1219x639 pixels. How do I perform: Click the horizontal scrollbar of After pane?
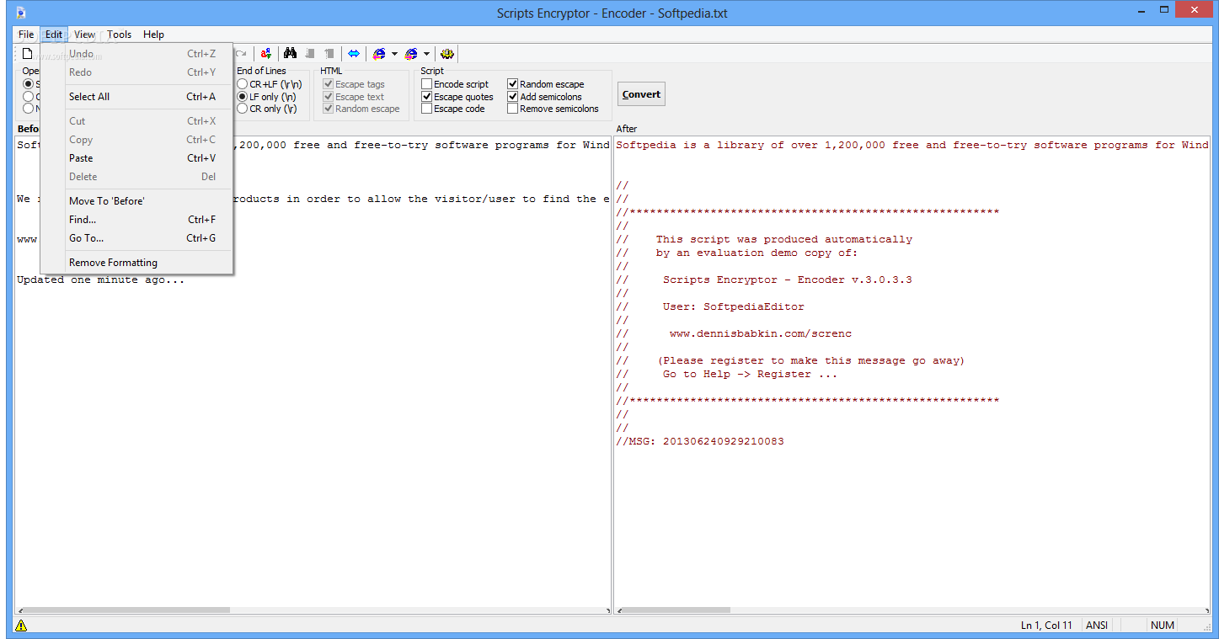coord(912,610)
